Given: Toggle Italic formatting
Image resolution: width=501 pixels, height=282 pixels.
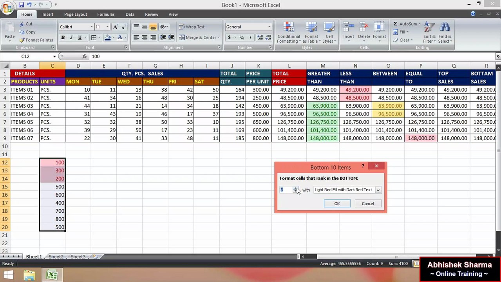Looking at the screenshot, I should (x=71, y=38).
